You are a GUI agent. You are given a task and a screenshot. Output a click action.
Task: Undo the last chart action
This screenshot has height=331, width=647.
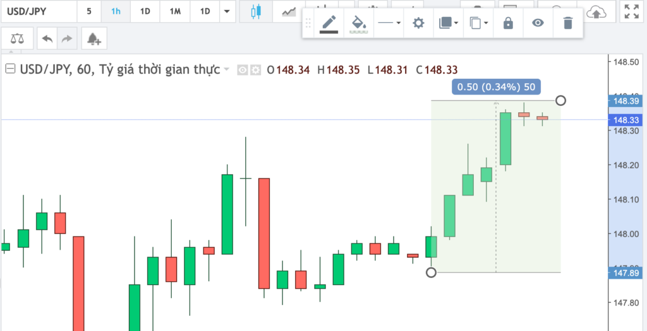47,39
